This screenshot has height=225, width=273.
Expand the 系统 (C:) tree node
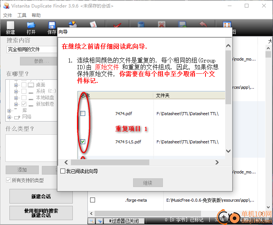[x=16, y=91]
